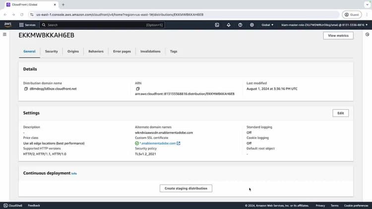This screenshot has height=209, width=372.
Task: Click the EKKMWBKKAH6EB distribution heading
Action: pyautogui.click(x=47, y=35)
